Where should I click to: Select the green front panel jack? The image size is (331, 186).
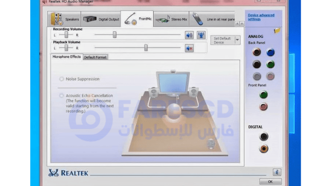[x=264, y=94]
